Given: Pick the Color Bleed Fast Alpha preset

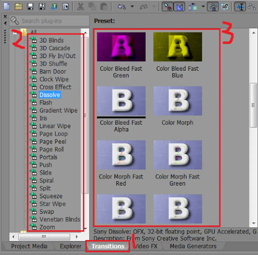Looking at the screenshot, I should pyautogui.click(x=121, y=101).
